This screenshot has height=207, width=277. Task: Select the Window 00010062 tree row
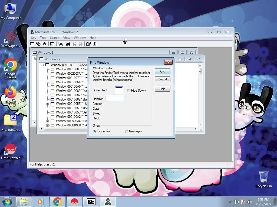point(69,99)
